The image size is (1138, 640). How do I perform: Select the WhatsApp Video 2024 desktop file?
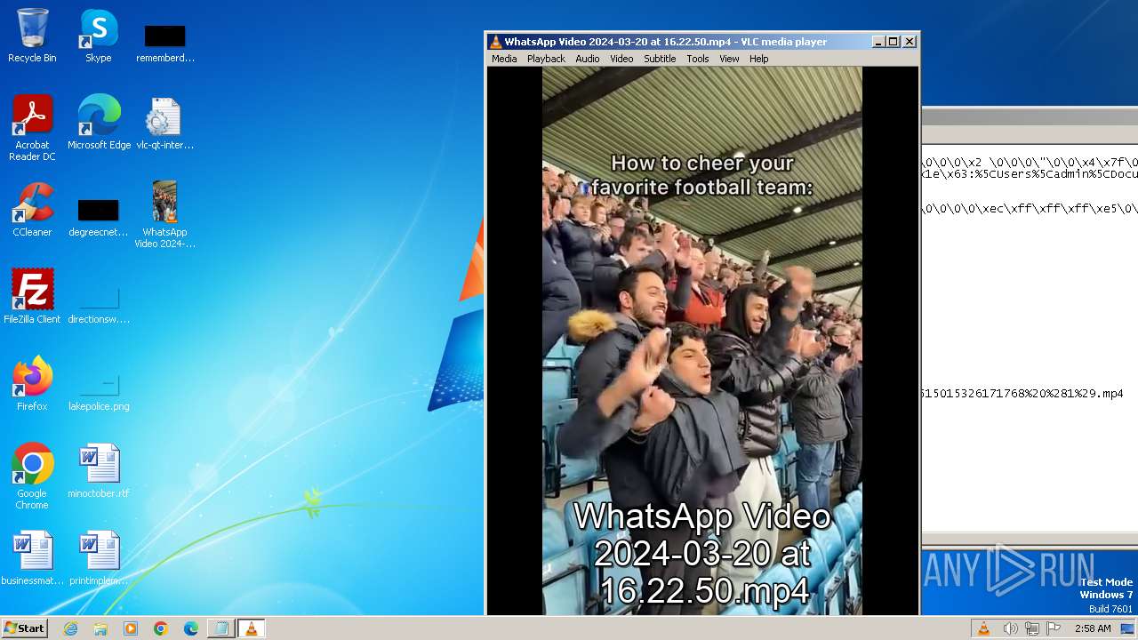click(x=165, y=215)
